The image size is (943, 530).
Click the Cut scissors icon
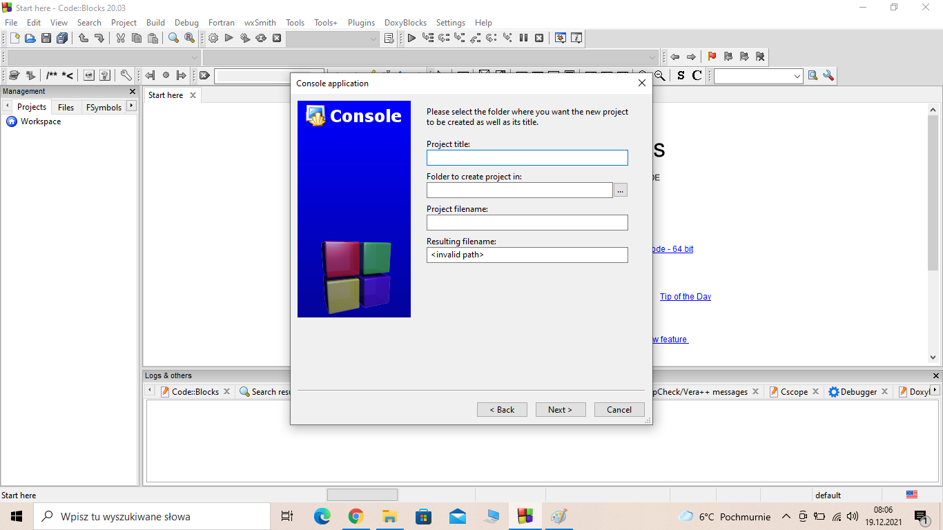[x=121, y=39]
